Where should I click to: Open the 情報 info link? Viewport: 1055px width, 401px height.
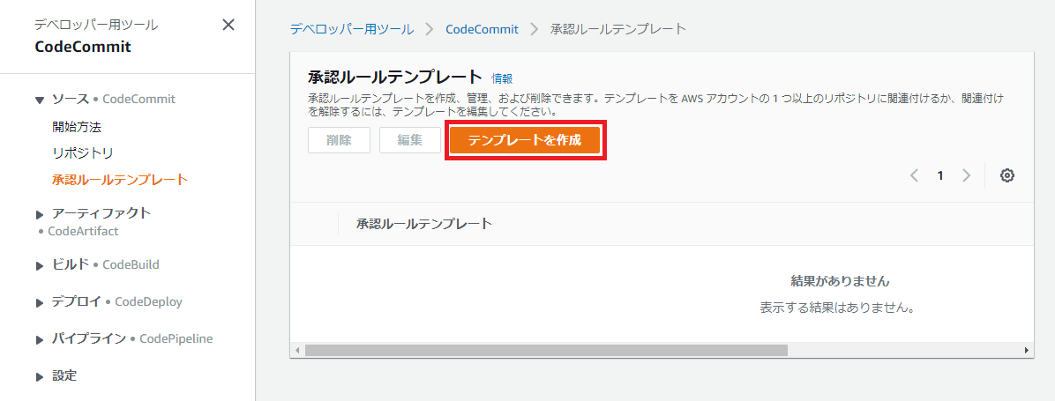[x=502, y=78]
